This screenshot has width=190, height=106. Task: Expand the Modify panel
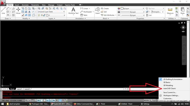[x=26, y=19]
